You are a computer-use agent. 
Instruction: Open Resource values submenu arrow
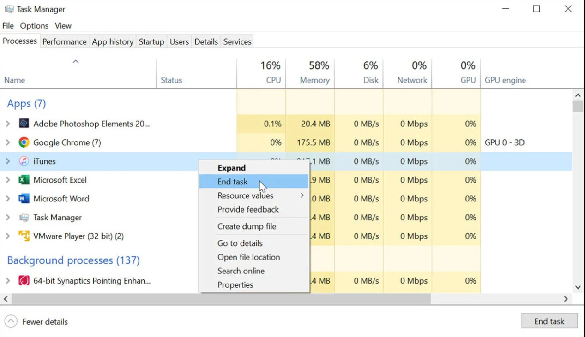[x=302, y=195]
